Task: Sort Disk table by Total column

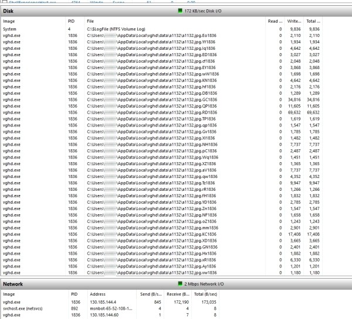Action: coord(313,21)
